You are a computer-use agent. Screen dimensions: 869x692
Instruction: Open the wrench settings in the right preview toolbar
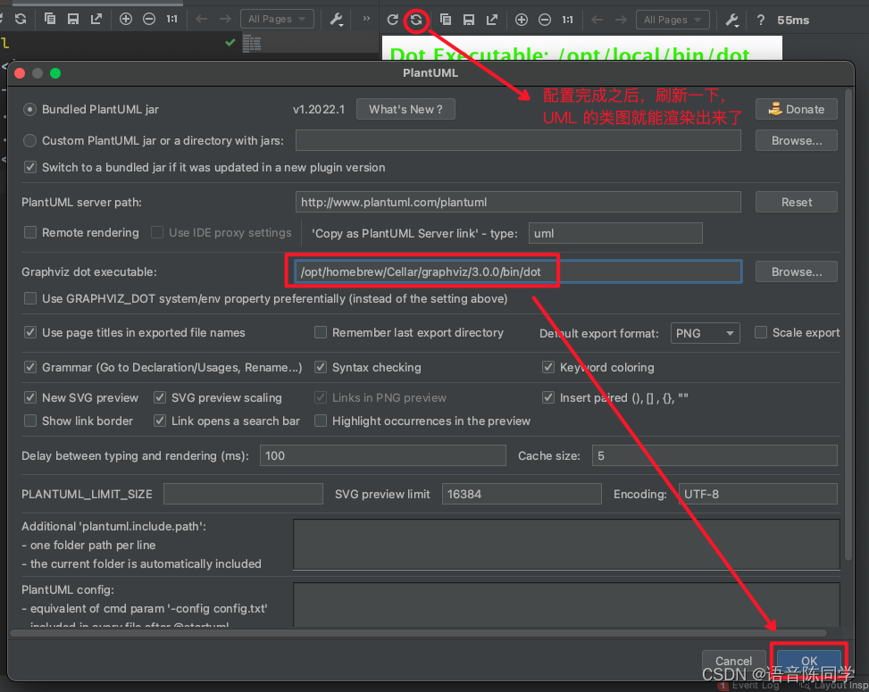tap(732, 21)
